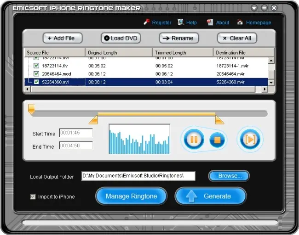Image resolution: width=299 pixels, height=235 pixels.
Task: Click the End Time input field
Action: (x=76, y=145)
